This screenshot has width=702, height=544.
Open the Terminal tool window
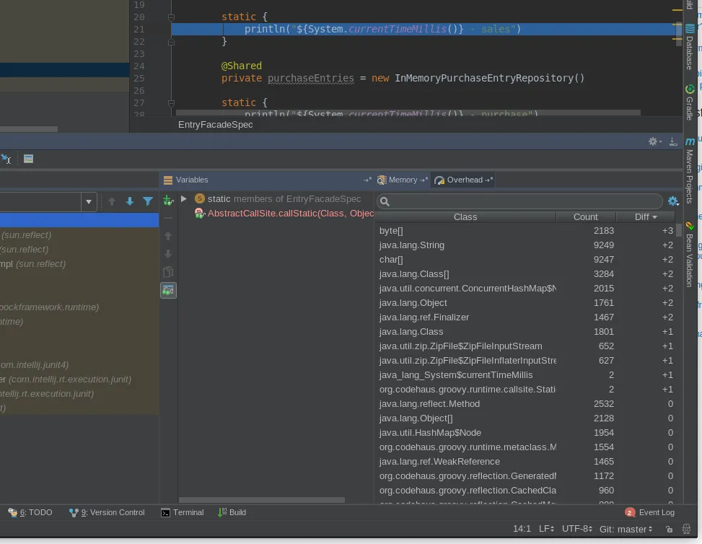click(x=182, y=512)
